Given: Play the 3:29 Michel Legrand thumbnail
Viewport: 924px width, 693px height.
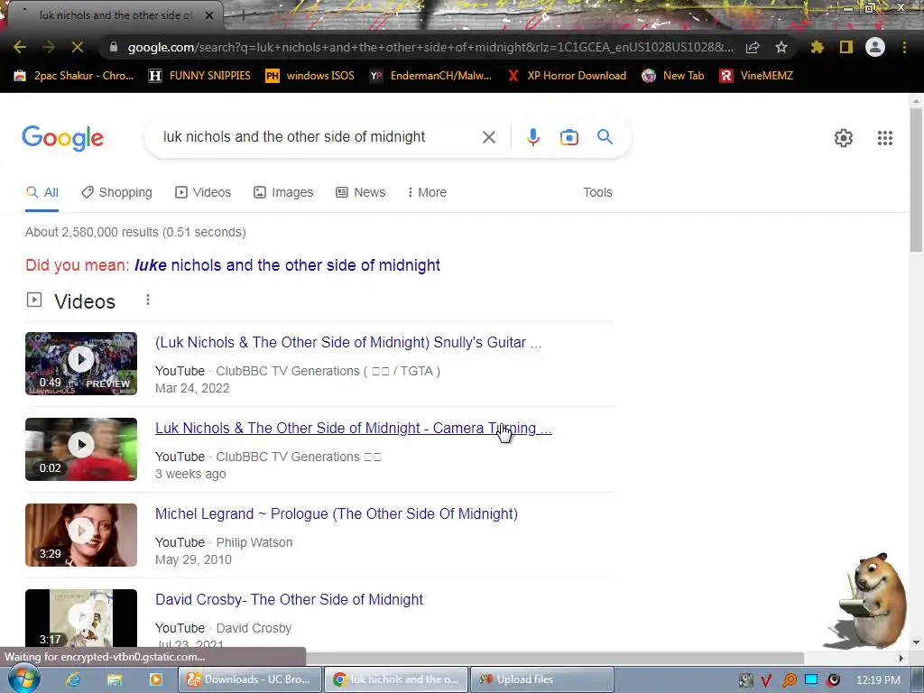Looking at the screenshot, I should tap(81, 535).
